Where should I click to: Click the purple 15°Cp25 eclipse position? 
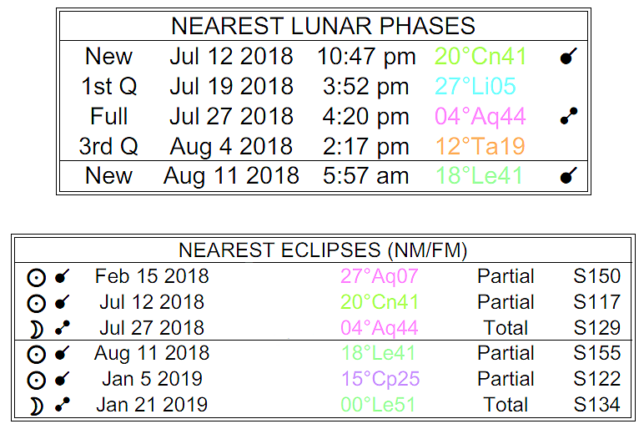pyautogui.click(x=380, y=380)
